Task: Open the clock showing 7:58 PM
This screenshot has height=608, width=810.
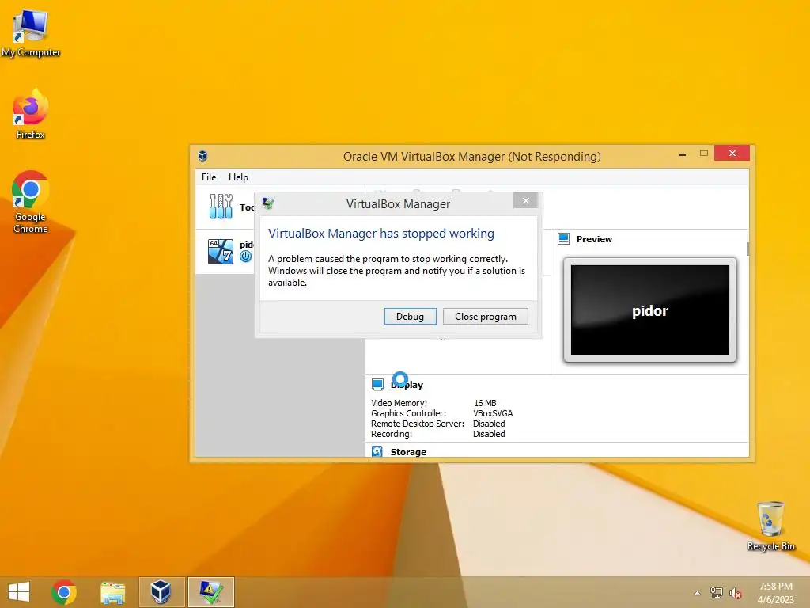Action: tap(775, 593)
